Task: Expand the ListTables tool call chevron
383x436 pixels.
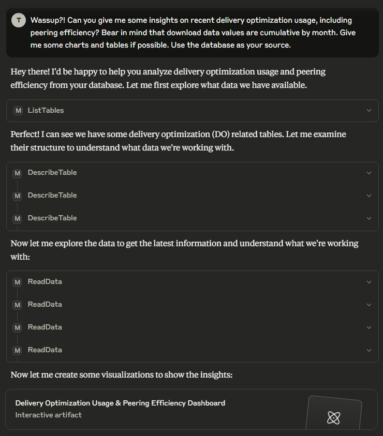Action: pyautogui.click(x=369, y=111)
